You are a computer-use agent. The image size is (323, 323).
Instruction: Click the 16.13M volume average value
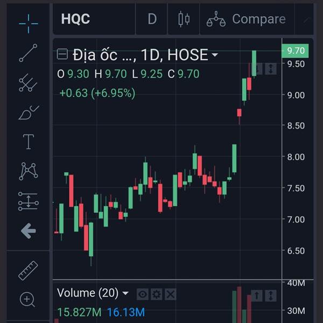tap(126, 312)
